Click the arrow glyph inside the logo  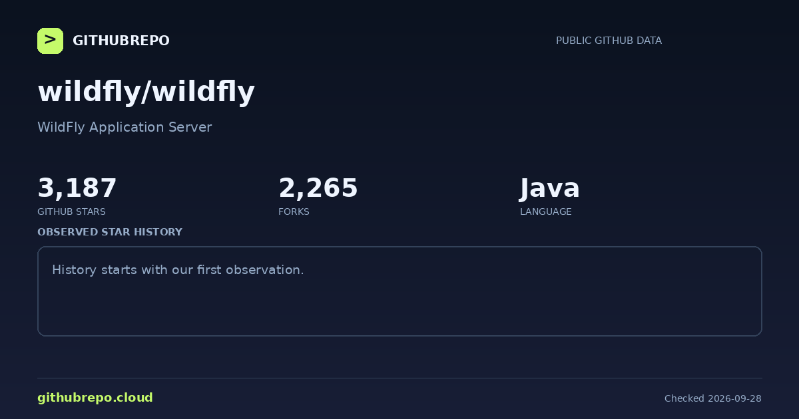(50, 40)
